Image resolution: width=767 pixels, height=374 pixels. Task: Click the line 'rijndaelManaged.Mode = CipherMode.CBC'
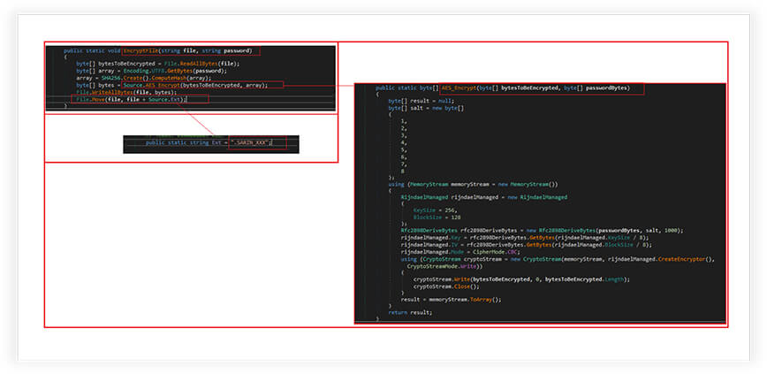point(462,252)
